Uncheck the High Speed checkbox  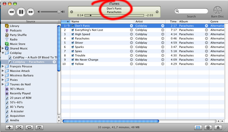72,34
